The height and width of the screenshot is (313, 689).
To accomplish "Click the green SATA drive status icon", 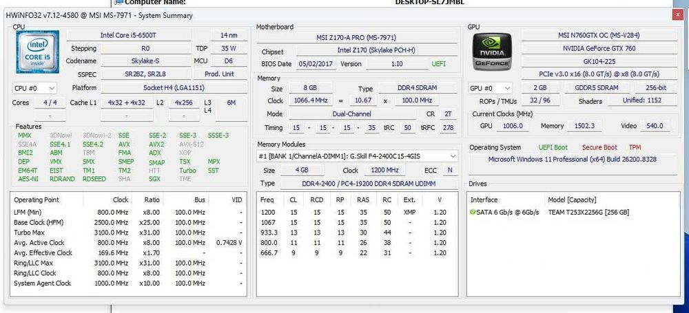I will (473, 212).
